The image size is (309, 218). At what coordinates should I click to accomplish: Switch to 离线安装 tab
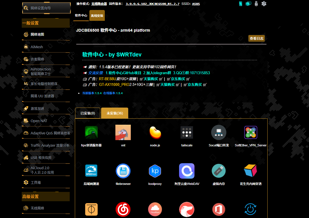pos(97,16)
